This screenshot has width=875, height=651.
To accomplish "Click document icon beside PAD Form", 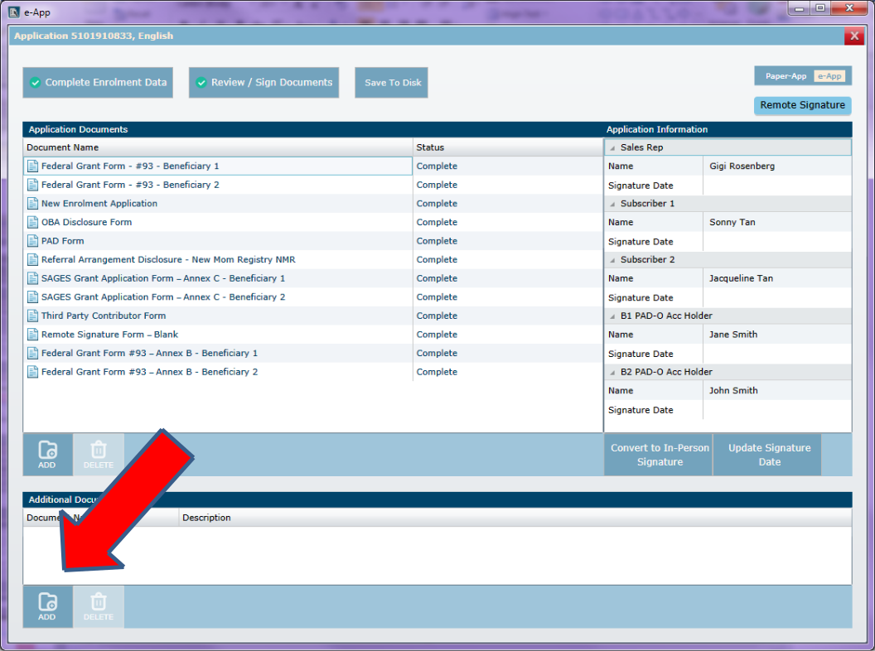I will coord(33,241).
